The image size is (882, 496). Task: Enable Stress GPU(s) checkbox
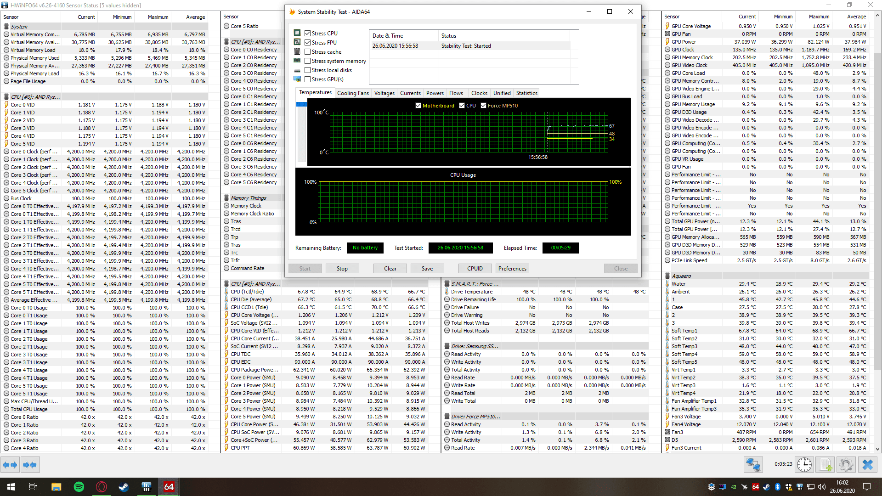click(x=308, y=79)
